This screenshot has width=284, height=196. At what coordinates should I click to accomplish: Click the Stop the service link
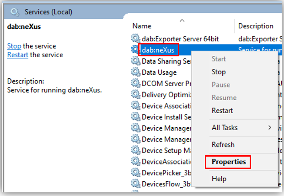tap(14, 46)
